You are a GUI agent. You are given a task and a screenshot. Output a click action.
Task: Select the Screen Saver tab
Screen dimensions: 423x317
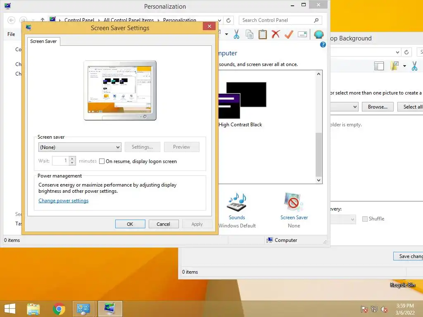click(x=43, y=41)
